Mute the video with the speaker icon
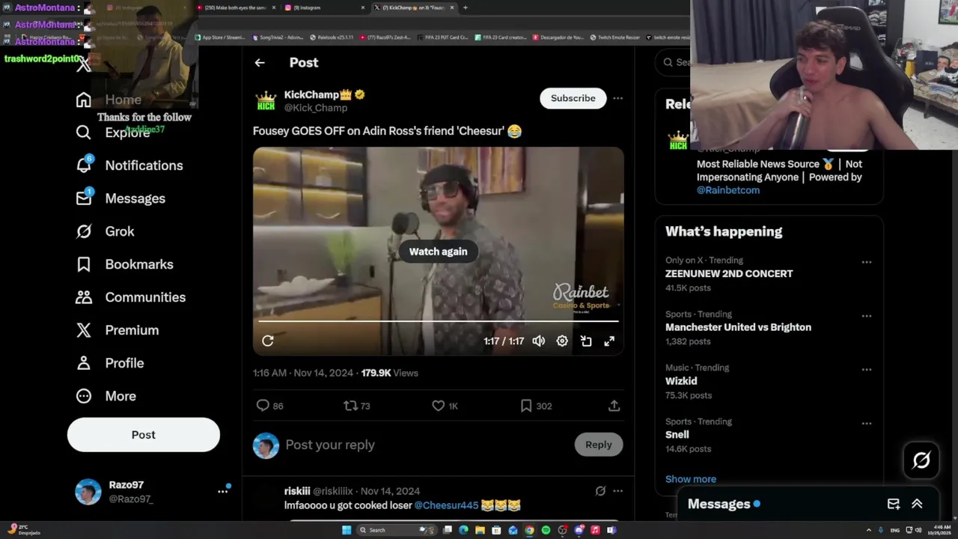The width and height of the screenshot is (958, 539). click(539, 341)
